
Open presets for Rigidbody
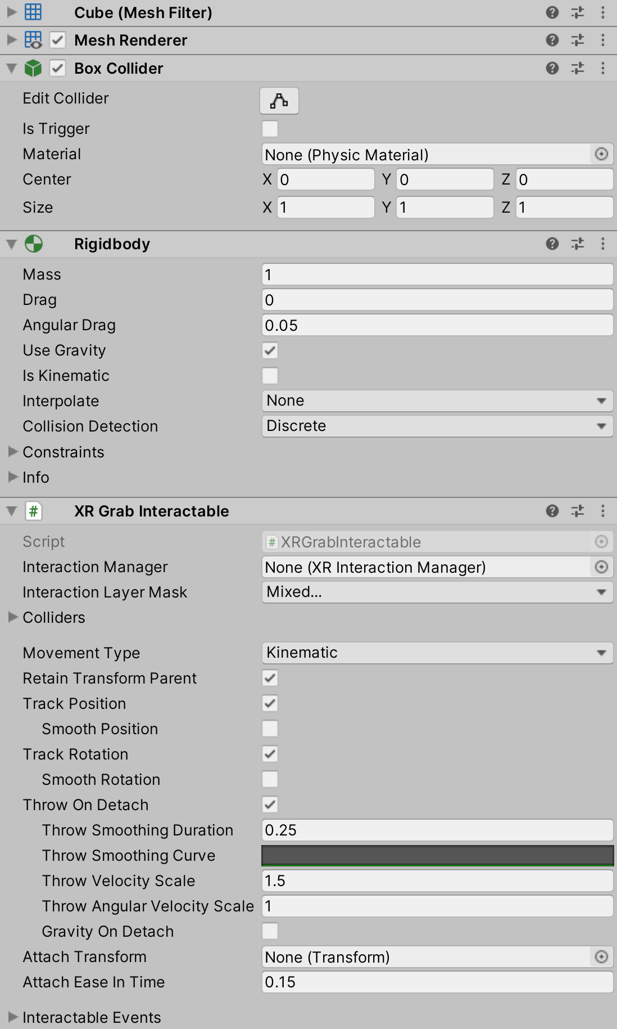coord(578,244)
